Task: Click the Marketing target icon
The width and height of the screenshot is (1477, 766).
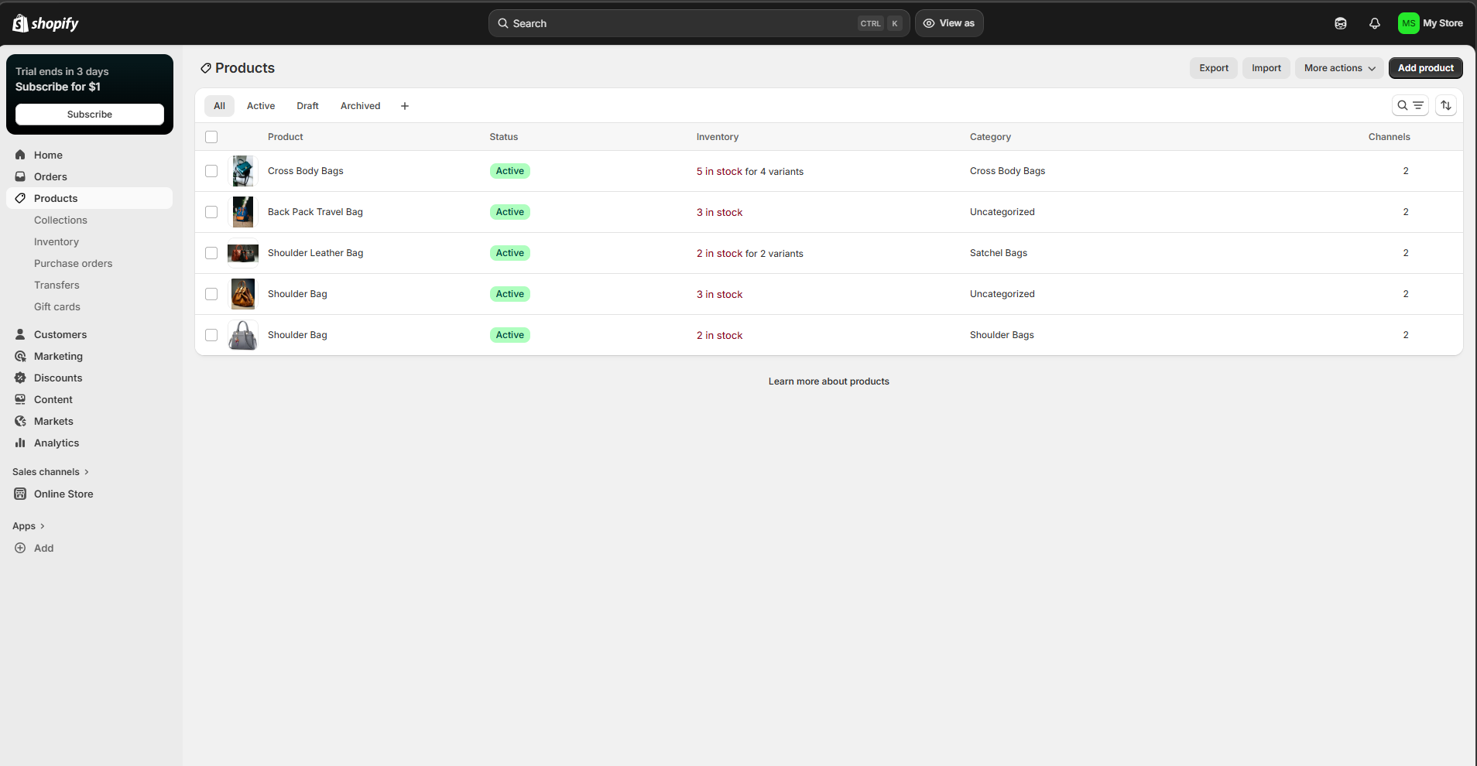Action: click(20, 356)
